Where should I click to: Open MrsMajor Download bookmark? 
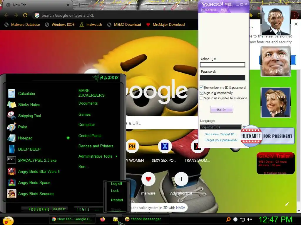165,25
